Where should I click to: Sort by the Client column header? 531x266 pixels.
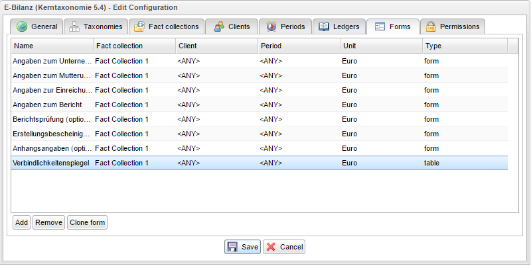(x=217, y=46)
